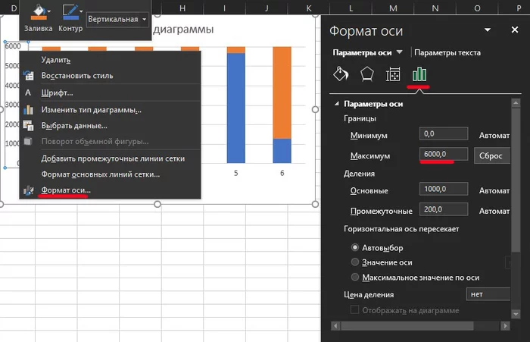530x342 pixels.
Task: Click category label 6 on horizontal axis
Action: tap(282, 173)
